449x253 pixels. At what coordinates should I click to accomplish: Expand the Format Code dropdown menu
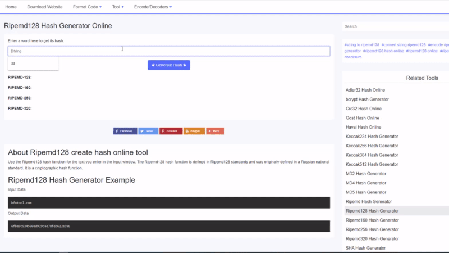pos(88,7)
